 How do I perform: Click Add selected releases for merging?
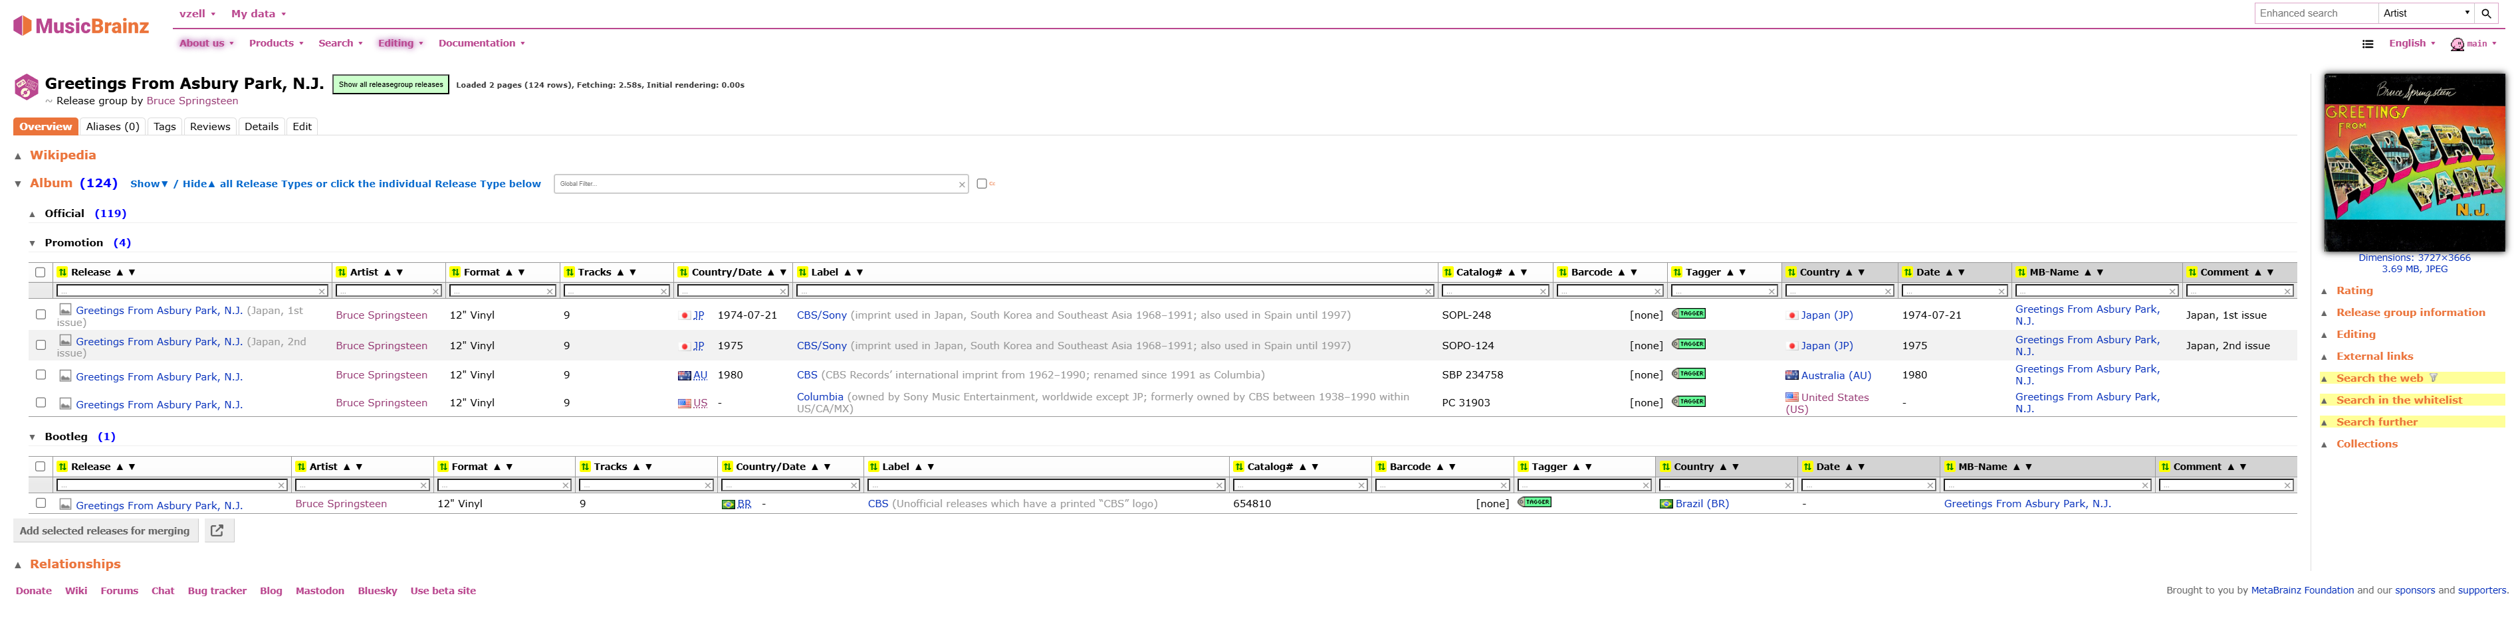pos(104,530)
